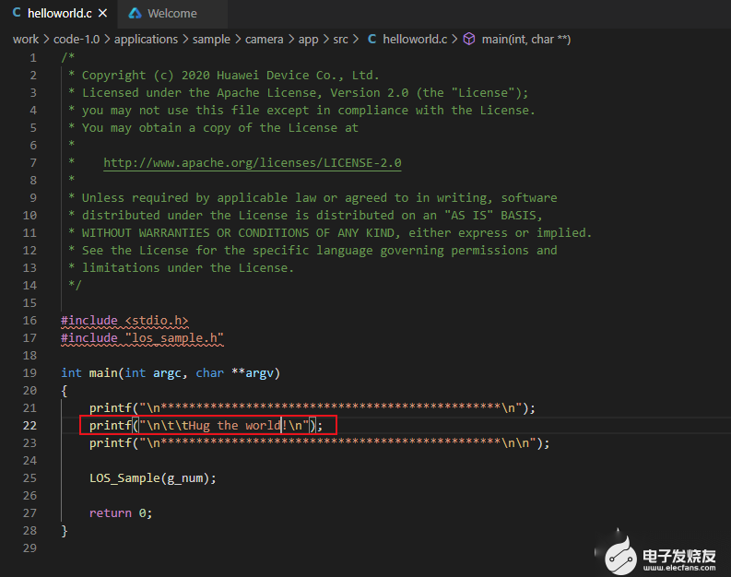Open the 'sample' breadcrumb dropdown
This screenshot has width=731, height=577.
coord(211,39)
